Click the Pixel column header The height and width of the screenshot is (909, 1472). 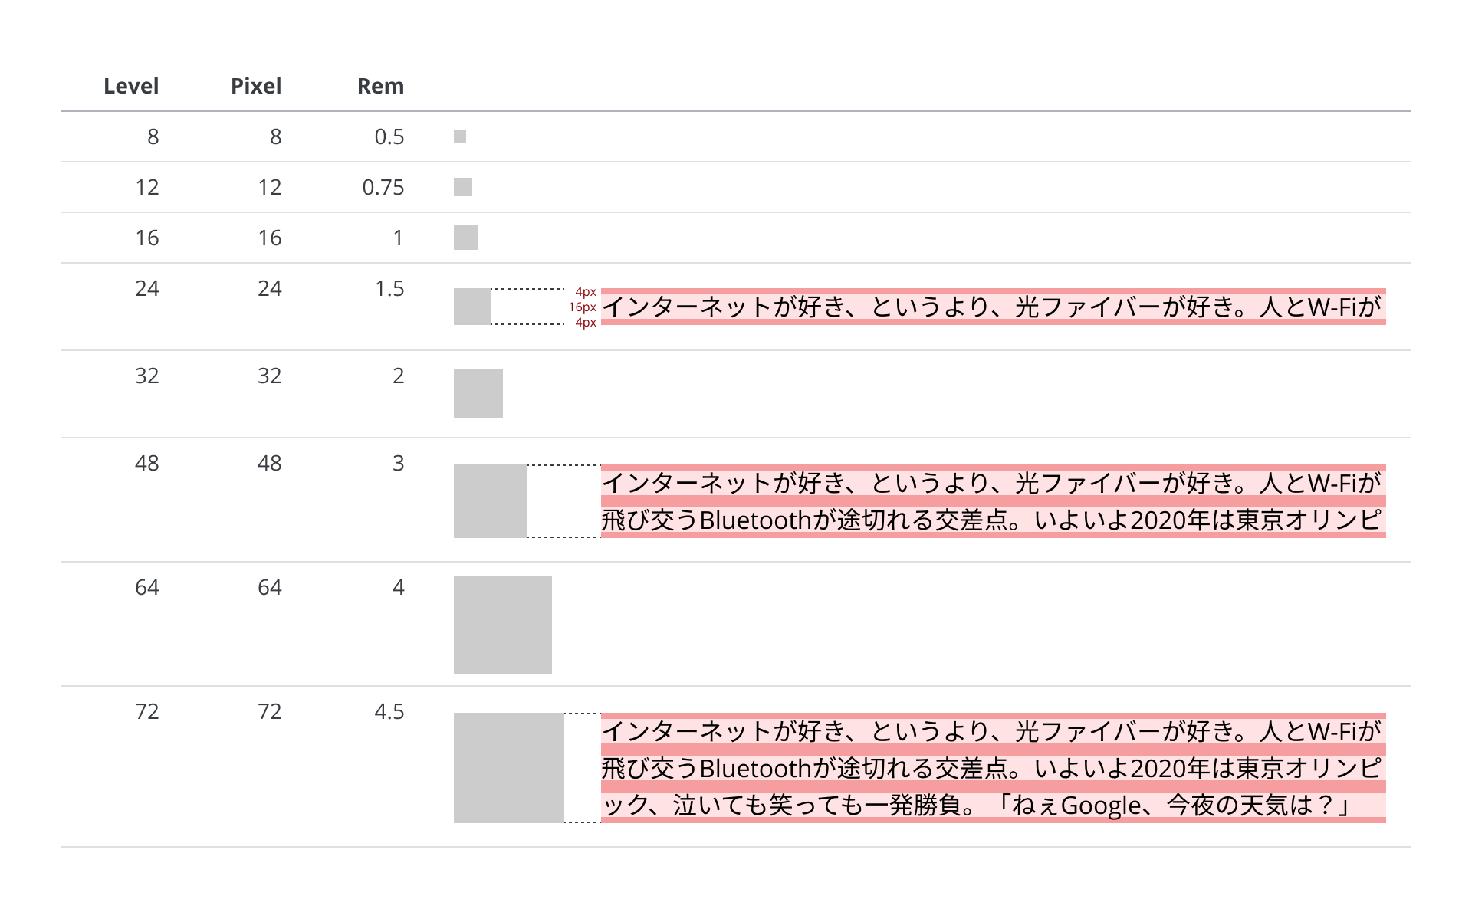256,86
